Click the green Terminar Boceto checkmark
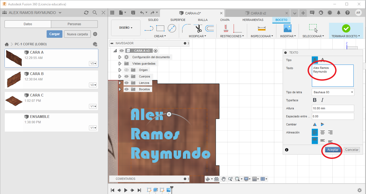The width and height of the screenshot is (366, 194). [346, 28]
